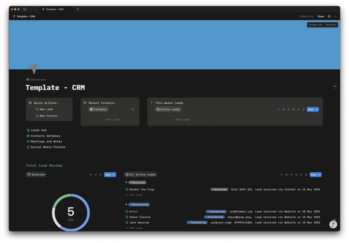Open the three-dot page options menu
349x243 pixels.
pyautogui.click(x=335, y=16)
